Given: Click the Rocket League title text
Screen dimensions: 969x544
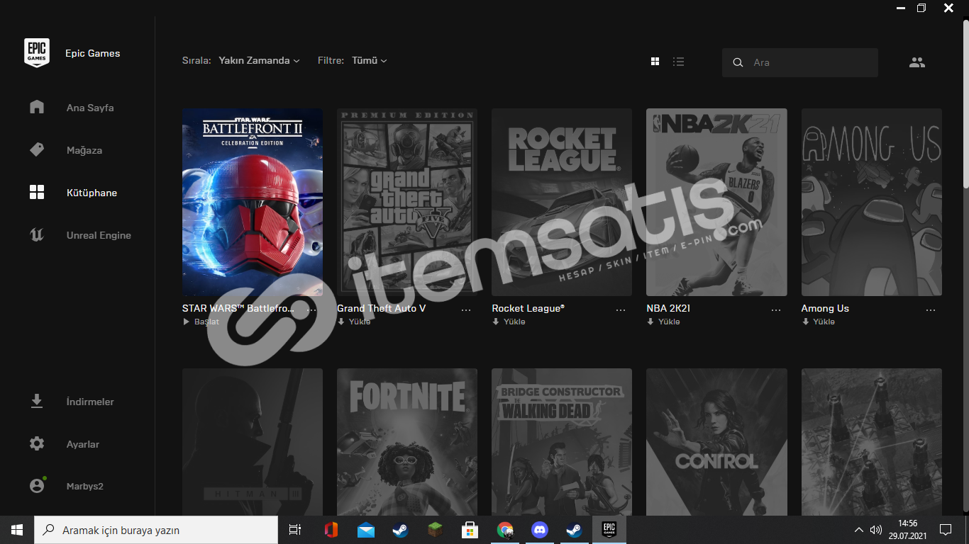Looking at the screenshot, I should click(528, 308).
